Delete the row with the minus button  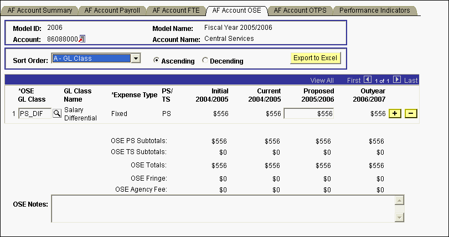(411, 113)
